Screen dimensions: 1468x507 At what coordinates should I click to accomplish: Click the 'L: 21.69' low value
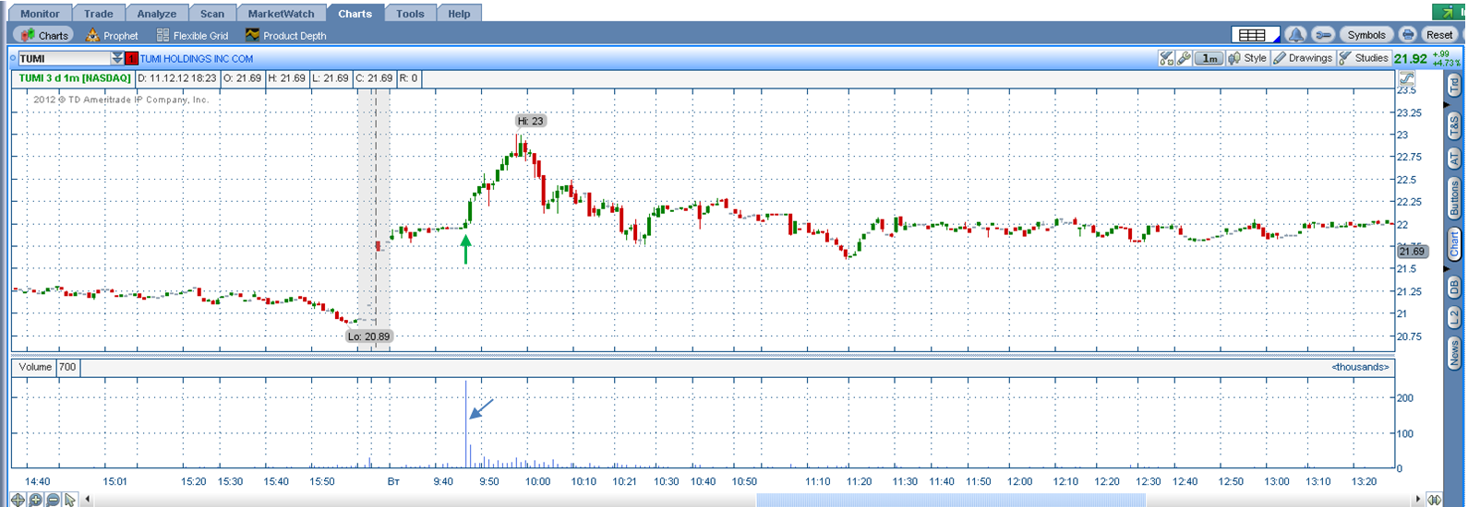click(x=330, y=78)
